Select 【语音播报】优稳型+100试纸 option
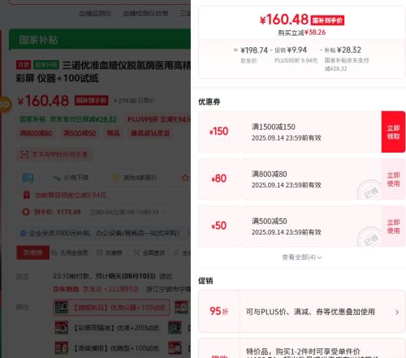The image size is (406, 358). click(107, 348)
